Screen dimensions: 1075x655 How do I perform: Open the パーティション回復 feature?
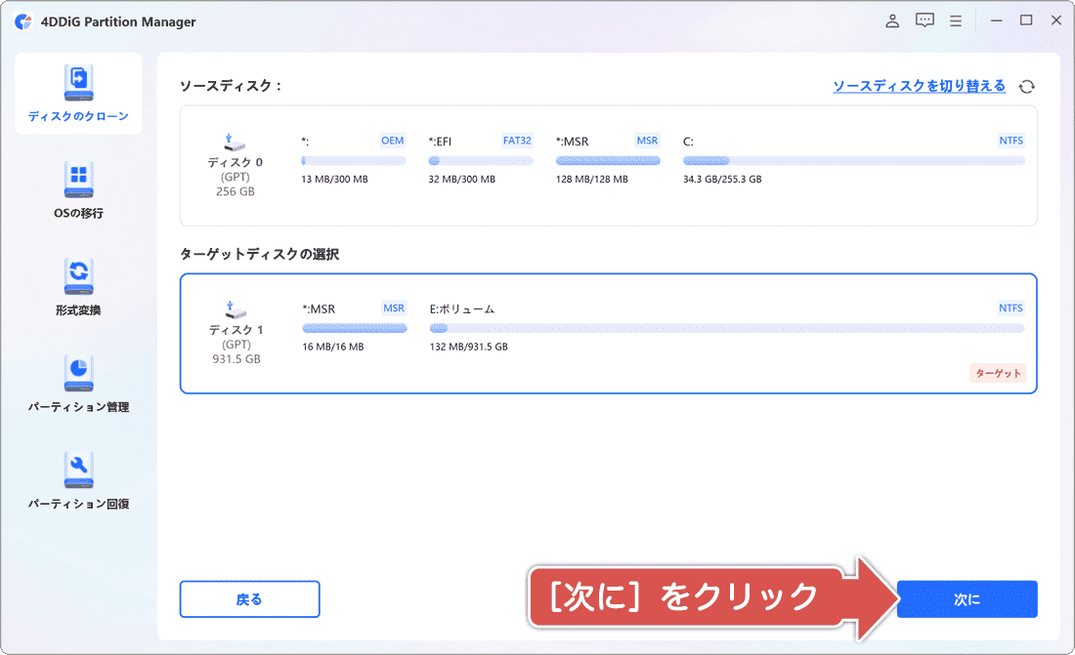[77, 478]
